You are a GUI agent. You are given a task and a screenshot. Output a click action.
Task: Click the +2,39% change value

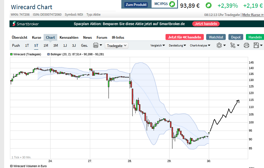coord(228,6)
